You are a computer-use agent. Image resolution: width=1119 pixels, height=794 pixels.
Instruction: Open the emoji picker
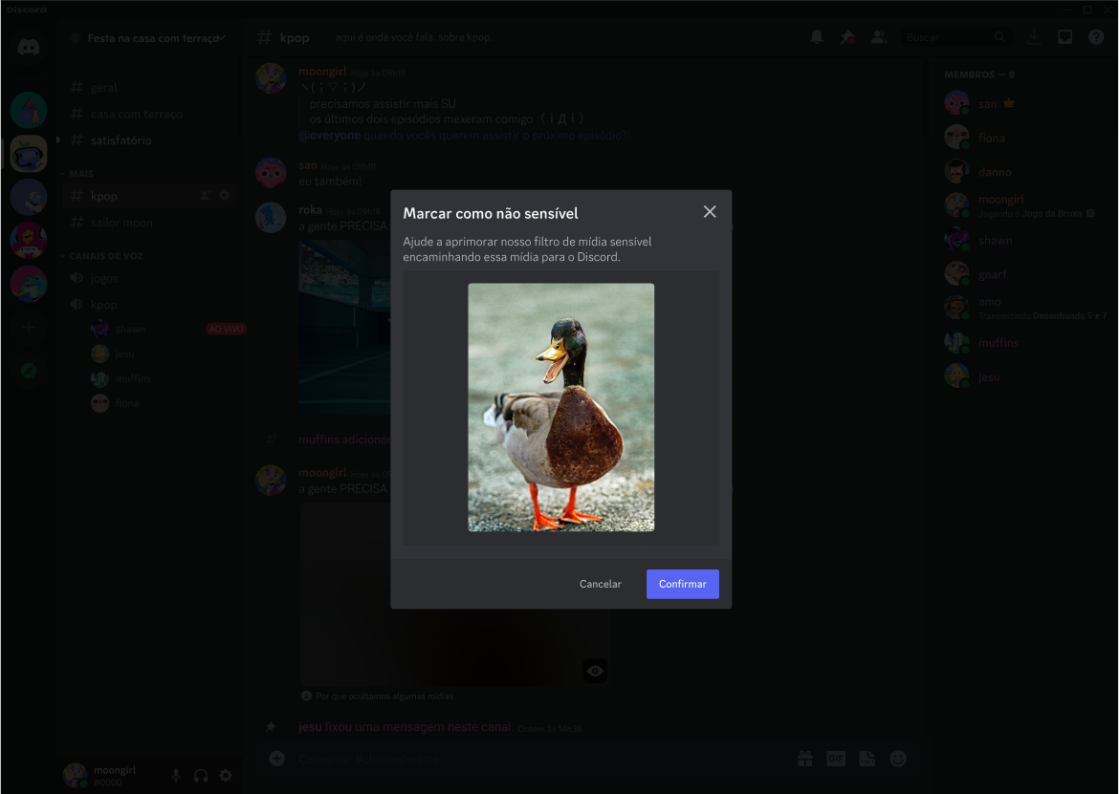point(897,758)
